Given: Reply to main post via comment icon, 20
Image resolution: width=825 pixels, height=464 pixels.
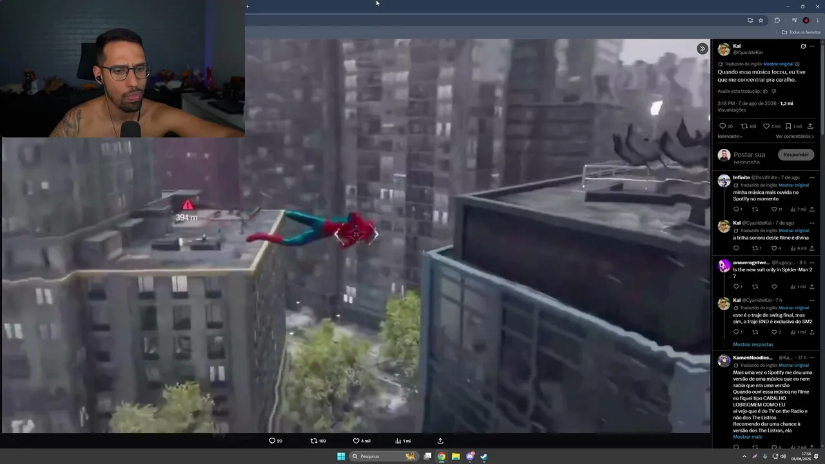Looking at the screenshot, I should pyautogui.click(x=726, y=126).
